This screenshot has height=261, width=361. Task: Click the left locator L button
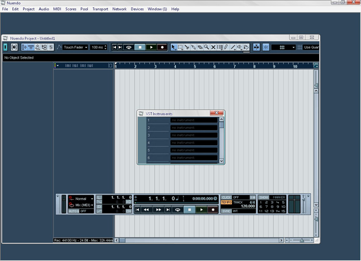tap(99, 197)
